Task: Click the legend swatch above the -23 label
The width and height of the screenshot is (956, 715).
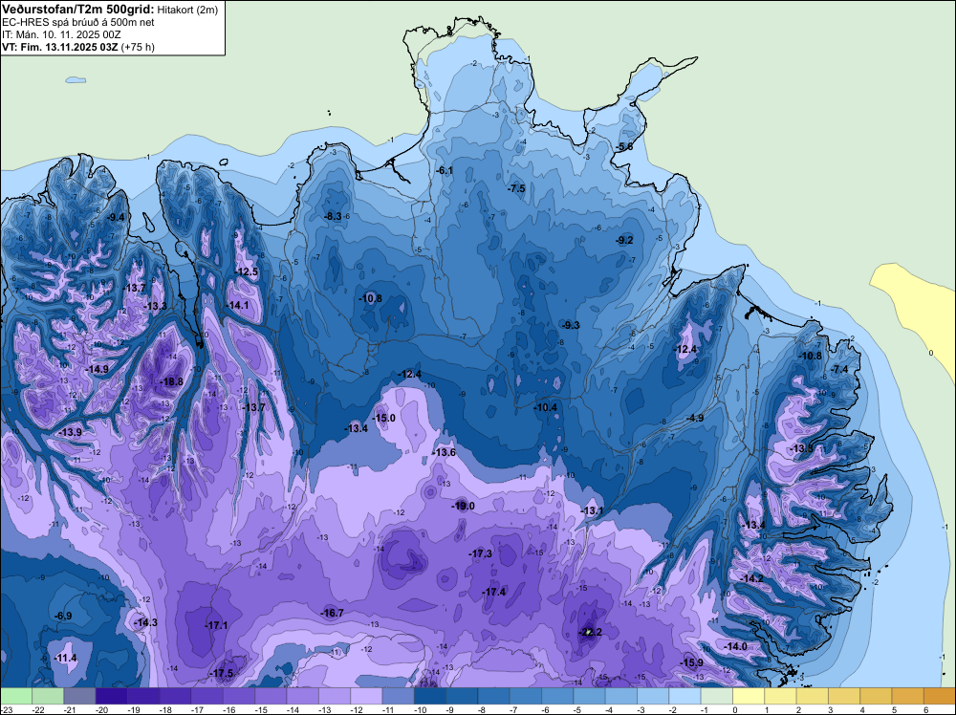Action: click(x=16, y=696)
